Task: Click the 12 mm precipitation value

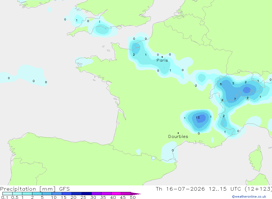Action: click(x=198, y=118)
